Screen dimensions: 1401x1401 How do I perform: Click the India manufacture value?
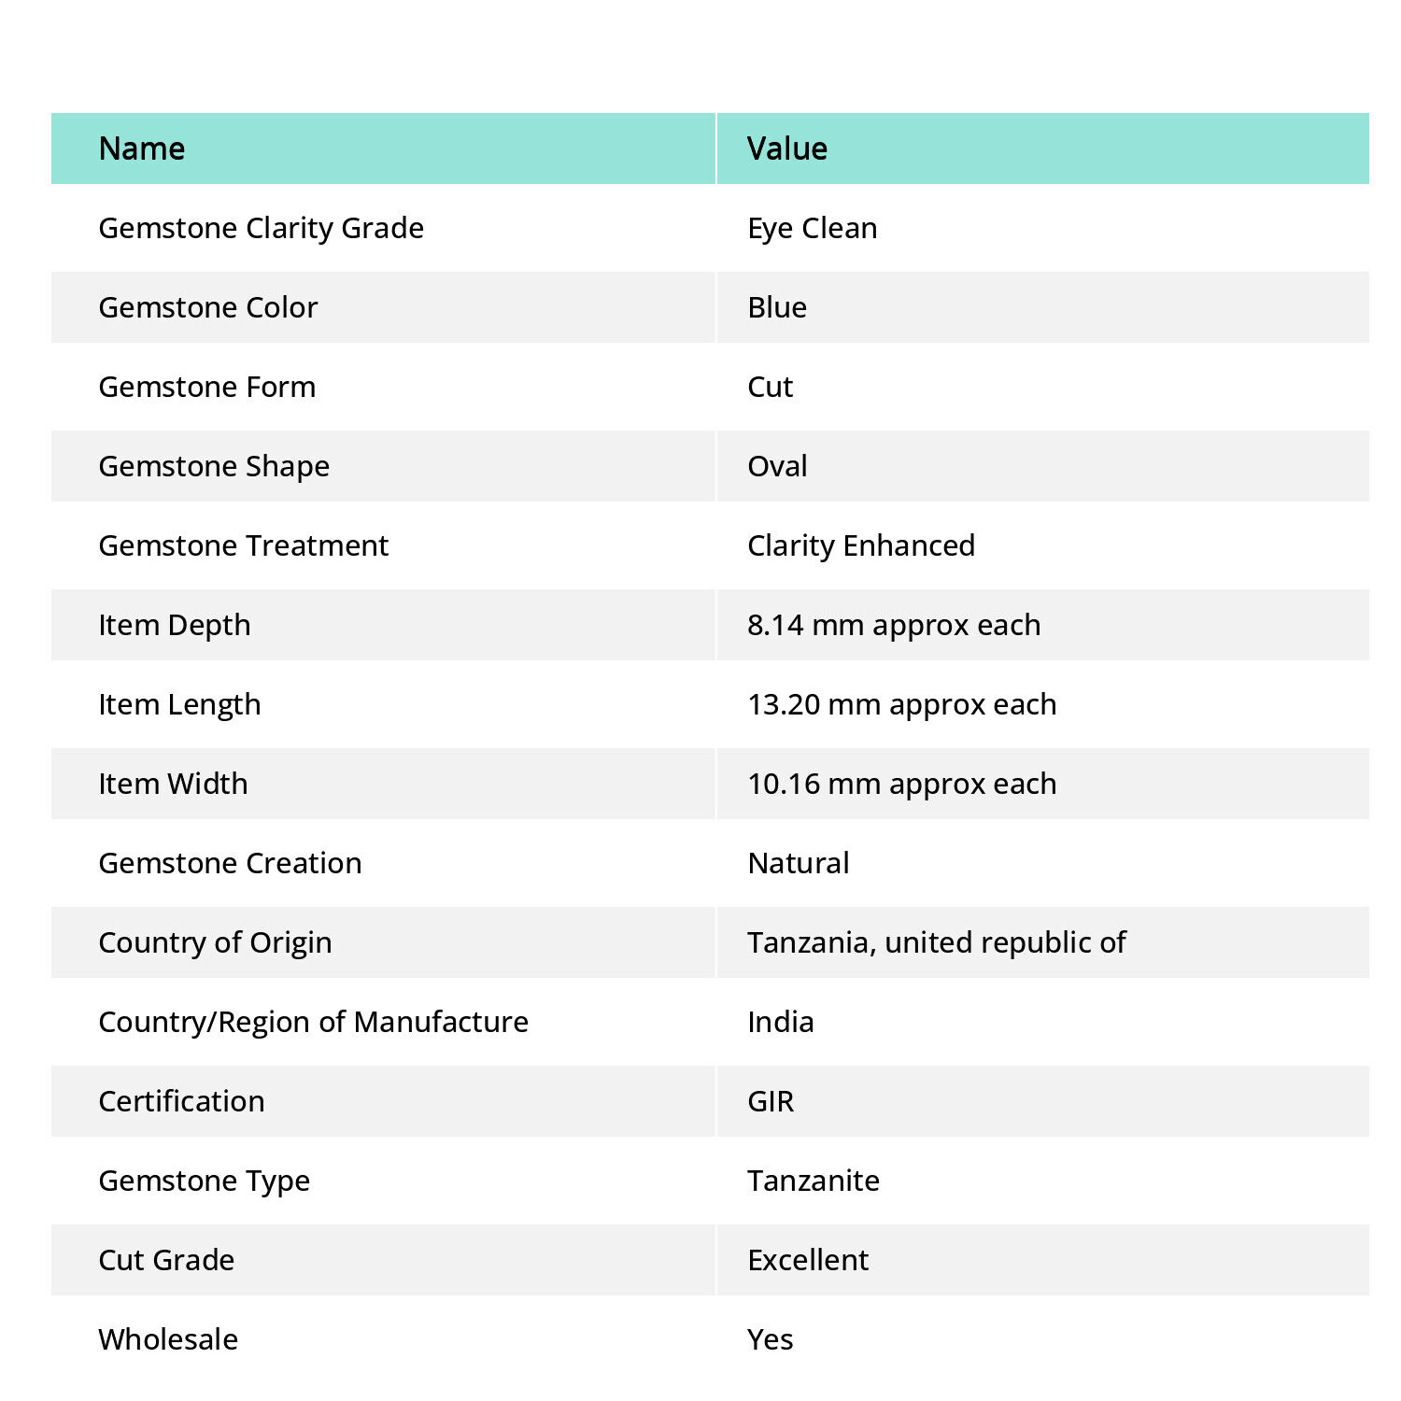tap(781, 1022)
